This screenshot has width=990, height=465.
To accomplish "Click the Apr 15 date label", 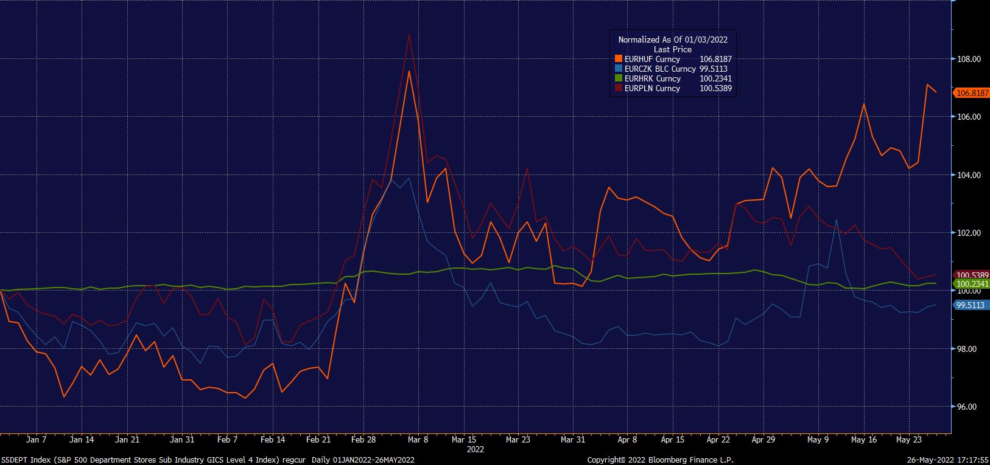I will pos(672,439).
